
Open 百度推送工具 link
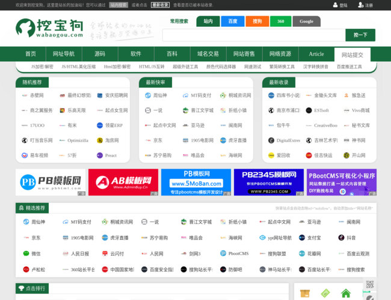click(349, 67)
